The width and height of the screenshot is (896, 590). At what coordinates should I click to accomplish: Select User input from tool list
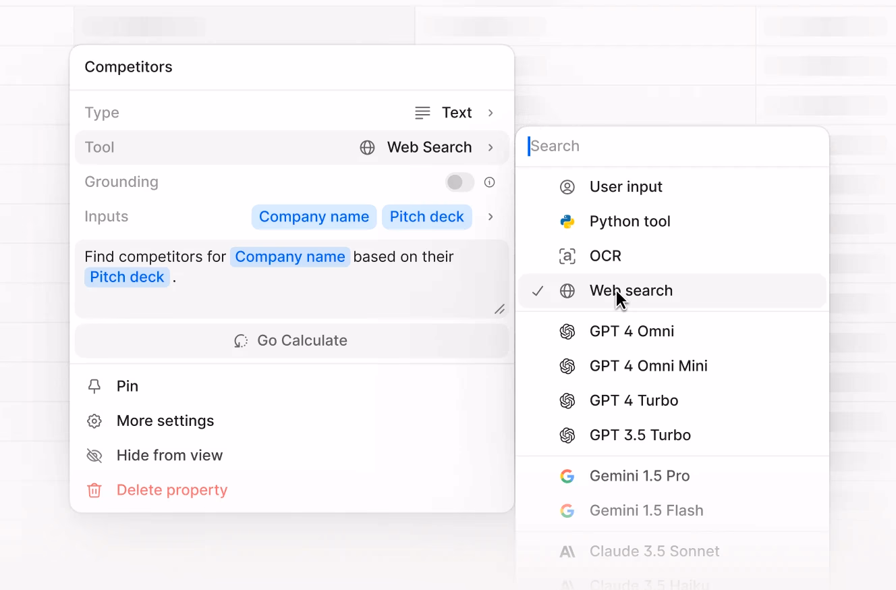pyautogui.click(x=673, y=187)
